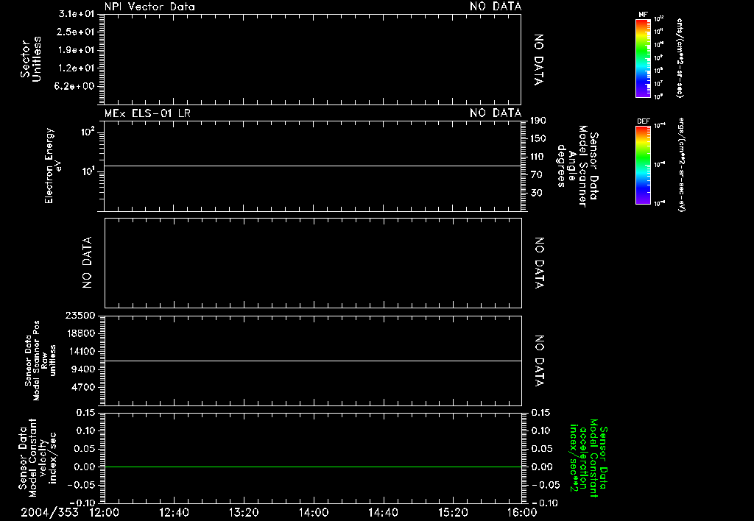Click the DEF color scale bar

pos(643,164)
